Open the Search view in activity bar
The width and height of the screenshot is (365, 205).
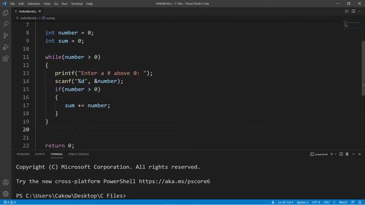click(6, 24)
